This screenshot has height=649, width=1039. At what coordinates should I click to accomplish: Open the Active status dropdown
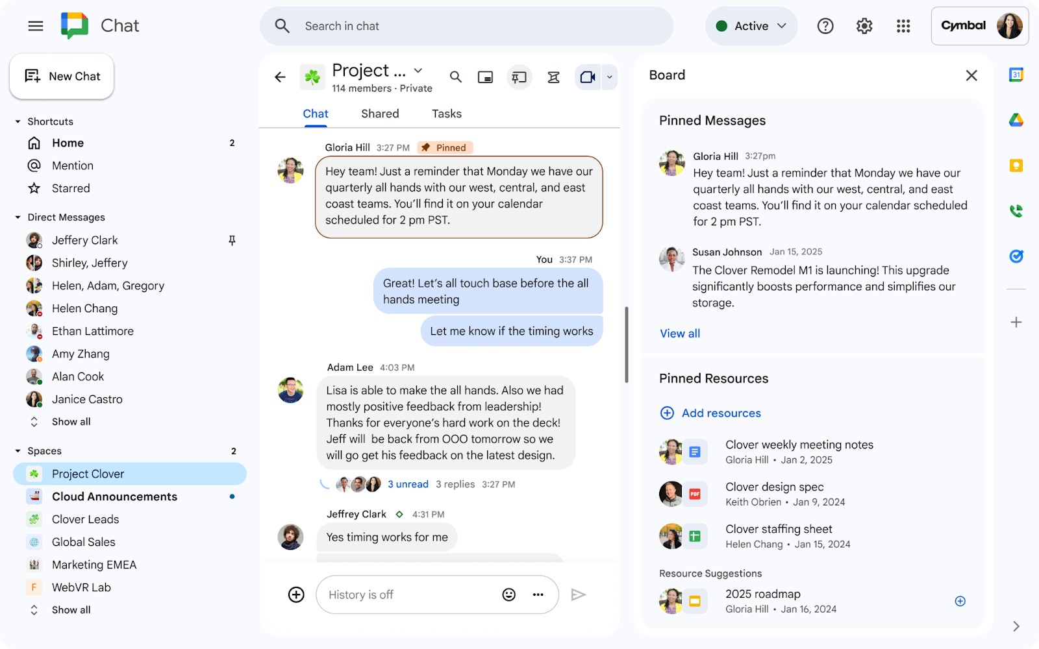tap(751, 26)
